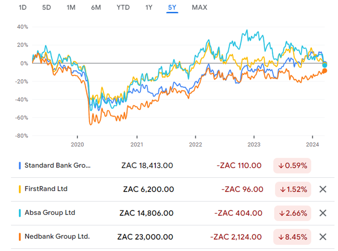Select the 1Y range tab

149,7
